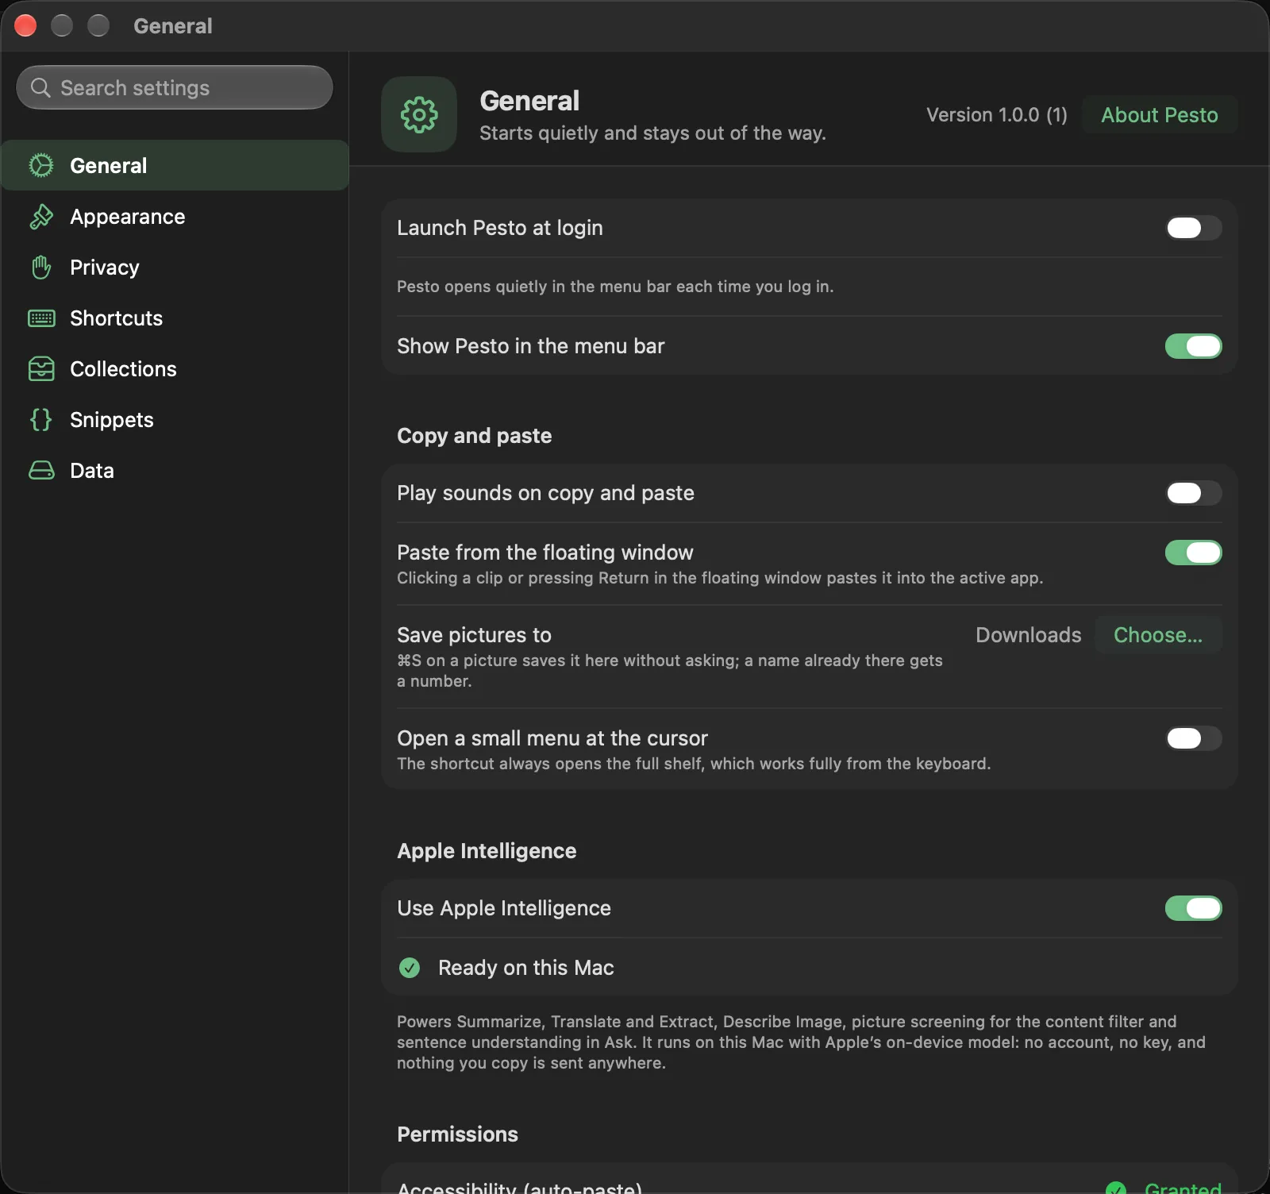The width and height of the screenshot is (1270, 1194).
Task: Click the Privacy hand icon
Action: click(41, 268)
